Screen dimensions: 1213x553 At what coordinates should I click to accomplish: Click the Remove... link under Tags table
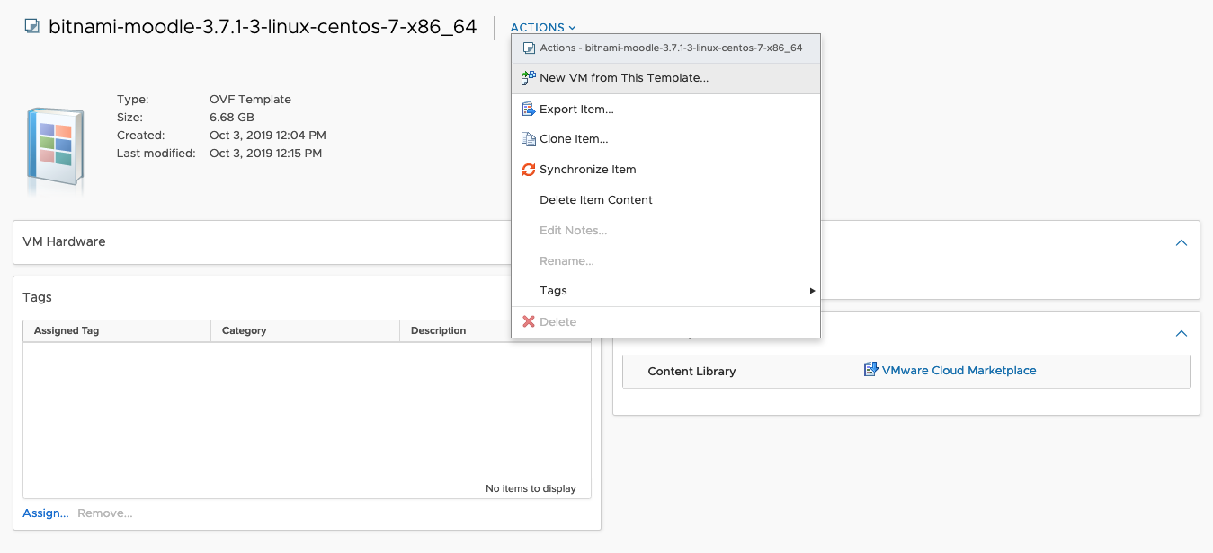104,513
